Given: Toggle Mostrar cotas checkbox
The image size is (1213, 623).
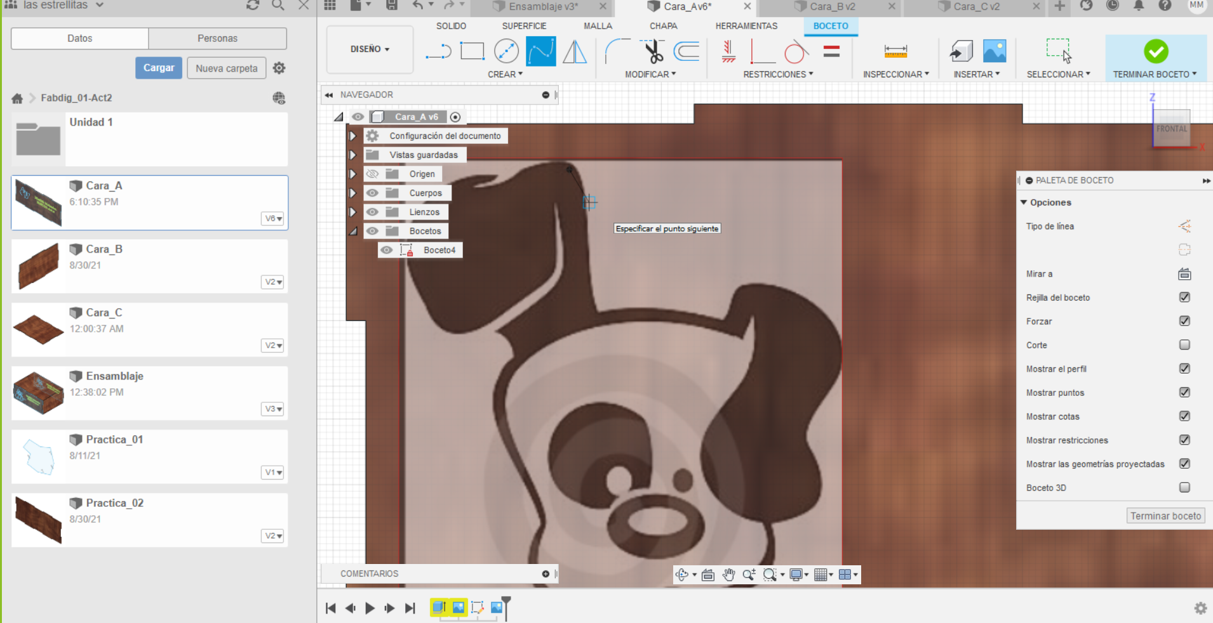Looking at the screenshot, I should tap(1184, 416).
